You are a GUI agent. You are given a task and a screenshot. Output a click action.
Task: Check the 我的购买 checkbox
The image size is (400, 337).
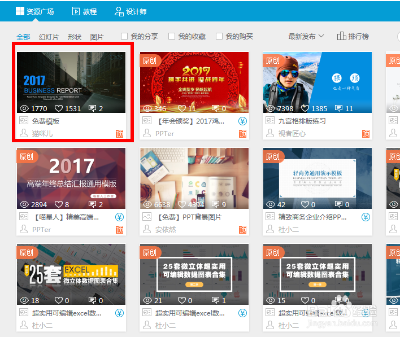(219, 36)
